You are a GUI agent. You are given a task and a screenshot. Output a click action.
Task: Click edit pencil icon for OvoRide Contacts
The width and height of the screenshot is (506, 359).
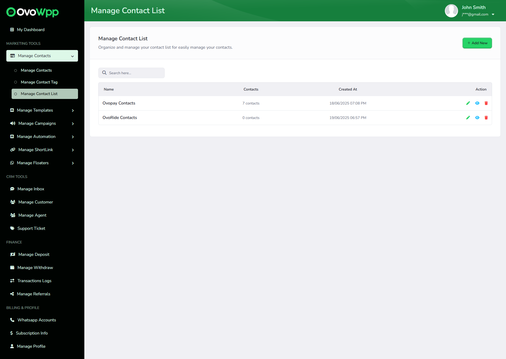pyautogui.click(x=468, y=118)
